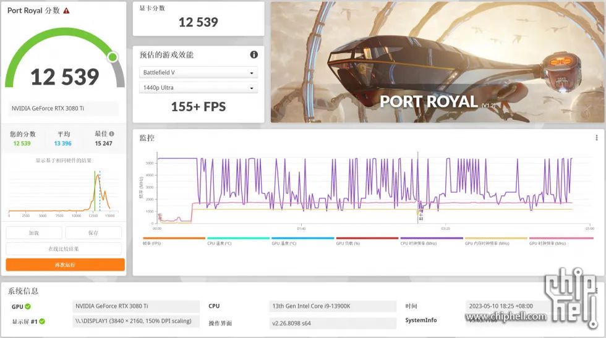Click the green check icon beside GPU label

[28, 306]
